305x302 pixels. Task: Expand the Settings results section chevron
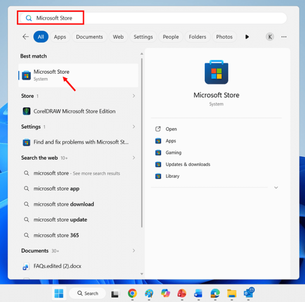click(x=134, y=126)
